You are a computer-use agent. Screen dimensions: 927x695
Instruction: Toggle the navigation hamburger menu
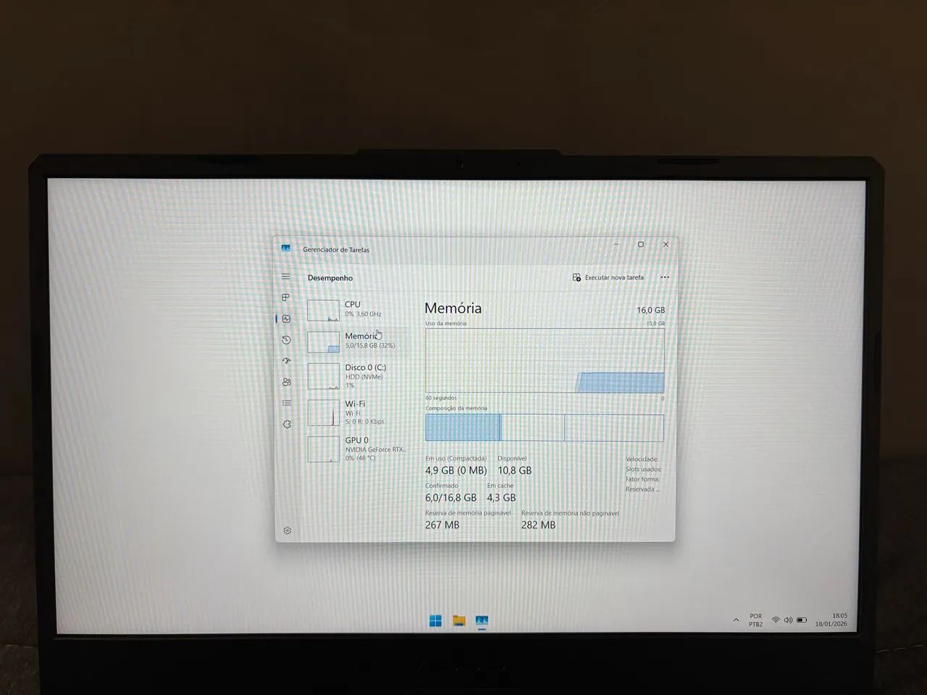click(x=285, y=277)
